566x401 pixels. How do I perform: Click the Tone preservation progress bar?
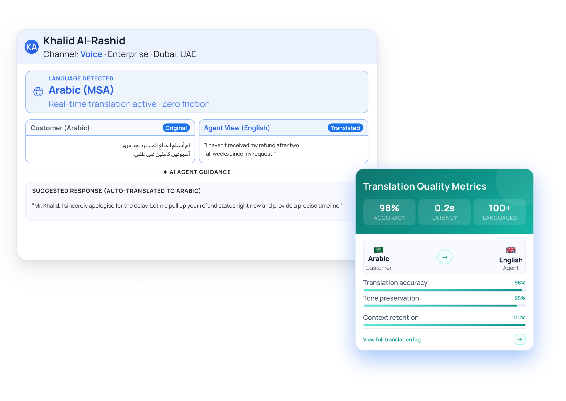click(x=444, y=306)
